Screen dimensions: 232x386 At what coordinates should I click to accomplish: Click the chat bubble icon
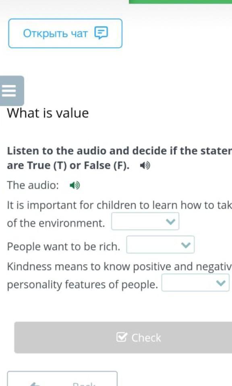[101, 33]
